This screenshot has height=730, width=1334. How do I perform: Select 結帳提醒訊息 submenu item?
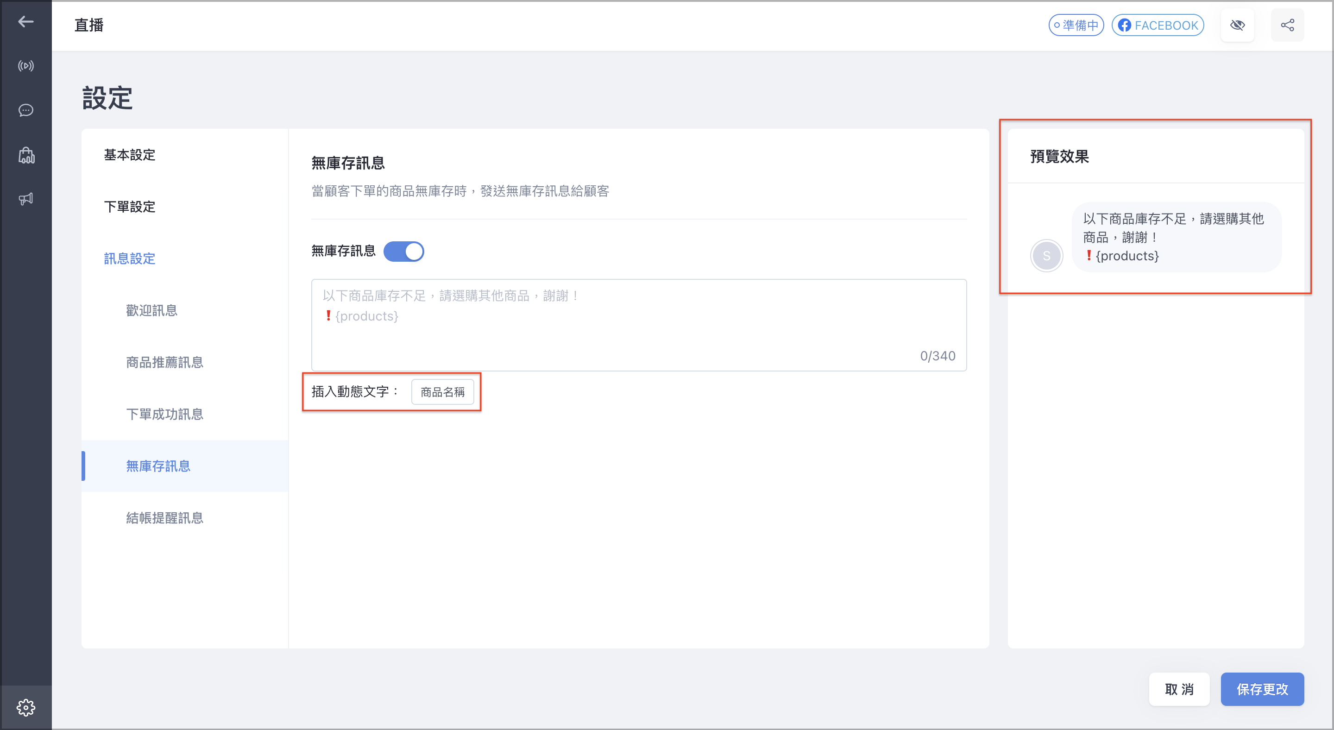[x=165, y=518]
